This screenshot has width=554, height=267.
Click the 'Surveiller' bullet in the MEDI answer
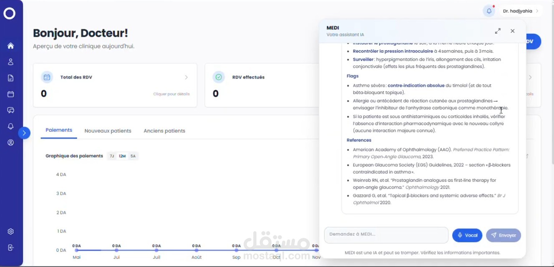click(x=427, y=63)
